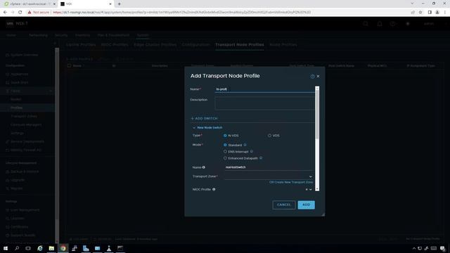Open the Chrome tab search dropdown
The image size is (450, 253).
pyautogui.click(x=412, y=4)
